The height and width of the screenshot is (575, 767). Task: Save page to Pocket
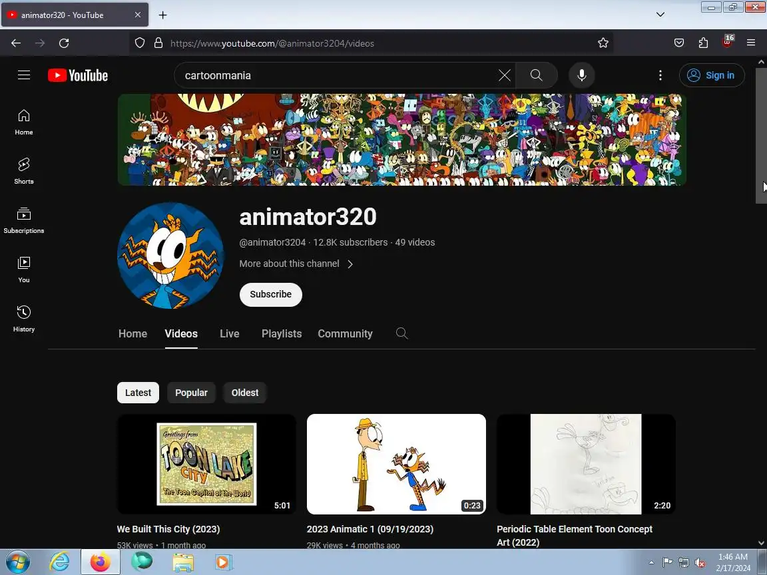pyautogui.click(x=679, y=43)
